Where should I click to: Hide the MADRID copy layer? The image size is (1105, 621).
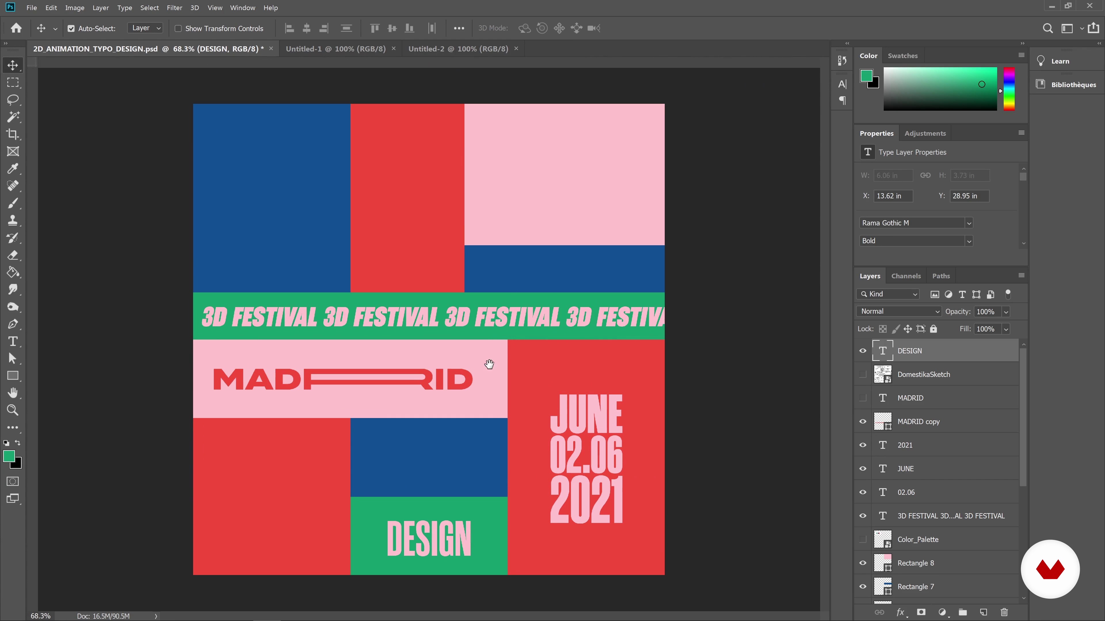tap(863, 421)
